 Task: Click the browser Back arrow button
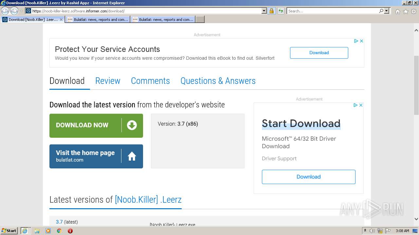pos(5,11)
